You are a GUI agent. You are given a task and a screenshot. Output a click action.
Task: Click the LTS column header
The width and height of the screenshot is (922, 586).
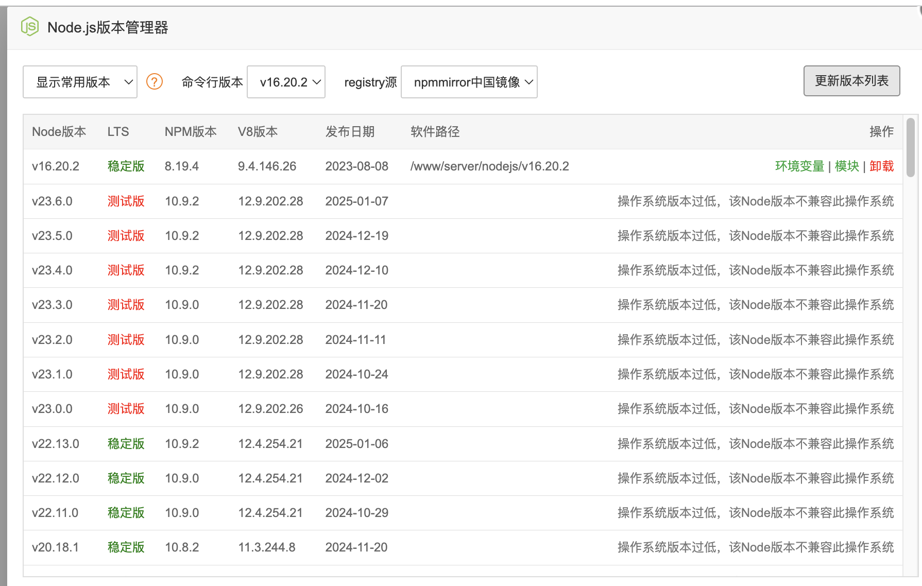tap(118, 132)
